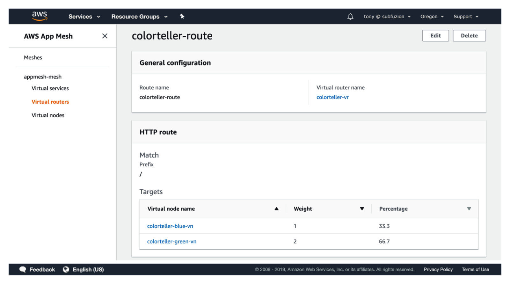The height and width of the screenshot is (285, 510).
Task: Select the 33.3 percentage cell
Action: 384,226
